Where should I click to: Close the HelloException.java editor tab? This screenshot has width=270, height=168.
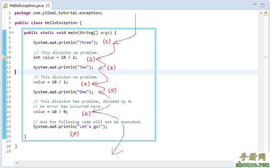point(47,6)
